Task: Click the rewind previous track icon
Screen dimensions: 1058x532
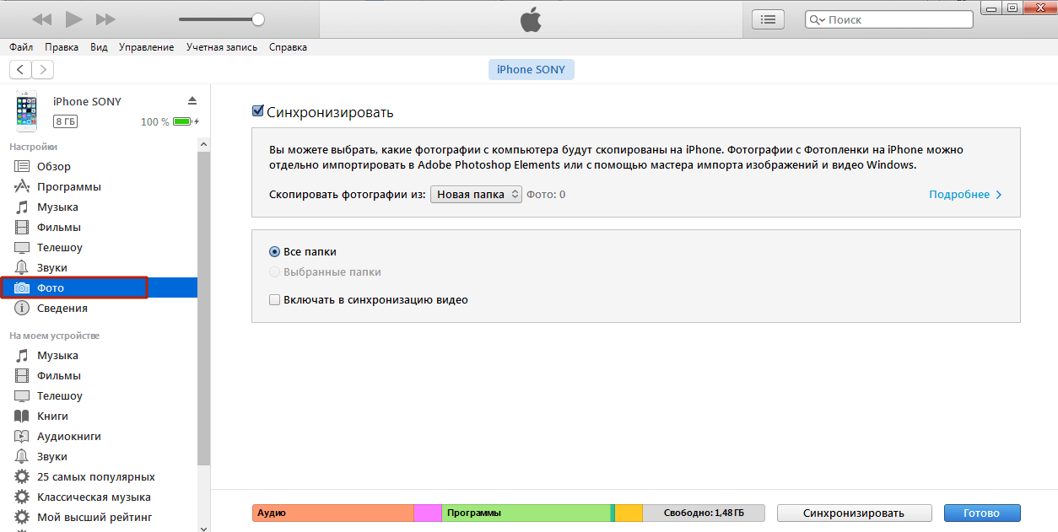Action: pos(41,19)
